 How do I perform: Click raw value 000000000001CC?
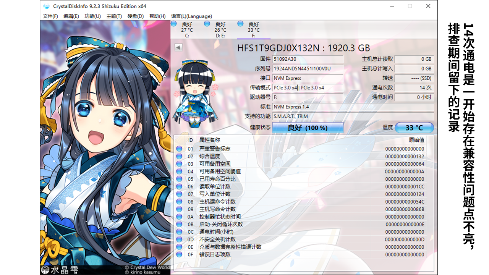tap(405, 186)
